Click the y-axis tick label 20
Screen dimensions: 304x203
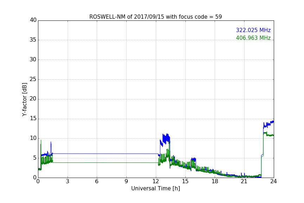[33, 99]
